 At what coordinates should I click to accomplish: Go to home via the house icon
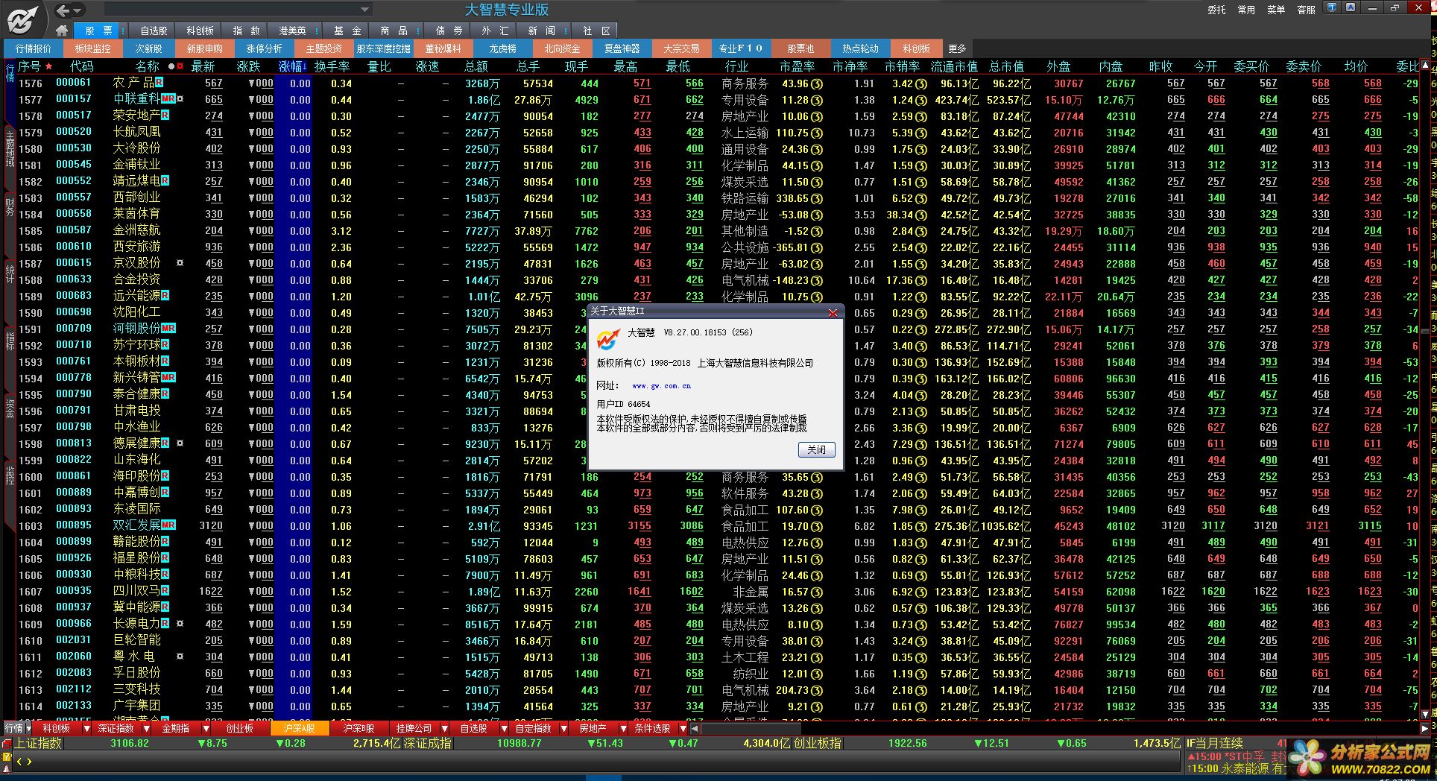tap(62, 31)
